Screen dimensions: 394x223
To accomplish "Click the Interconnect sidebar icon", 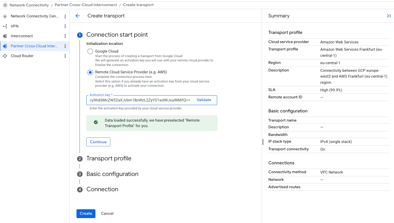I will point(5,36).
